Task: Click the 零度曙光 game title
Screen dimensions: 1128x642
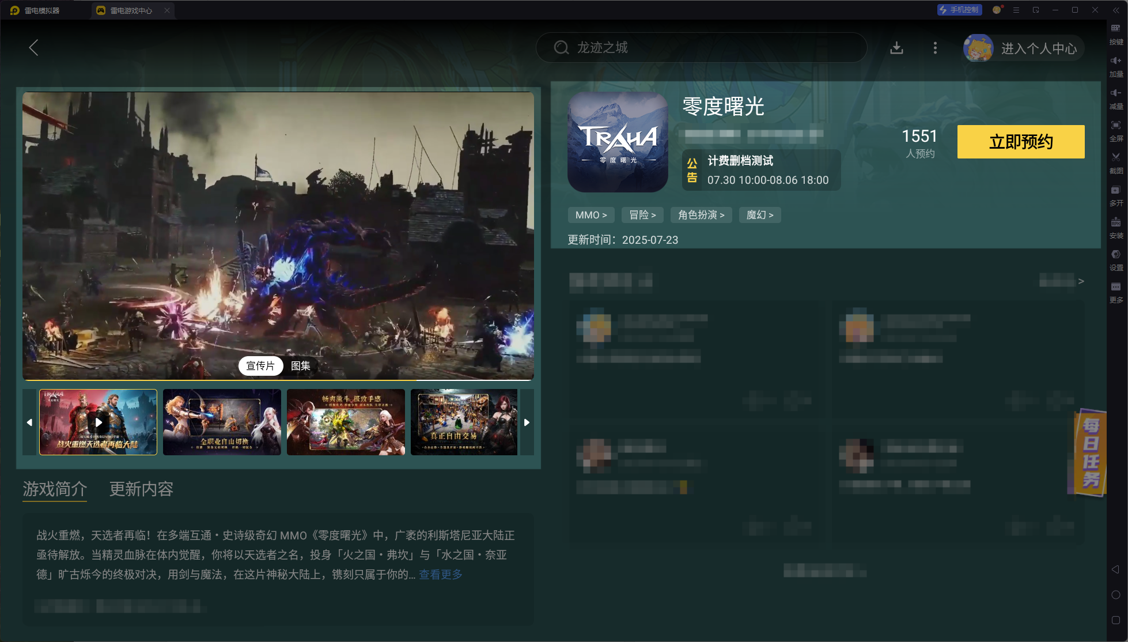Action: pos(723,107)
